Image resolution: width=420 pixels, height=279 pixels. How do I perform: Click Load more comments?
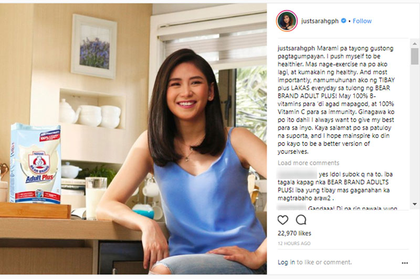click(x=308, y=163)
